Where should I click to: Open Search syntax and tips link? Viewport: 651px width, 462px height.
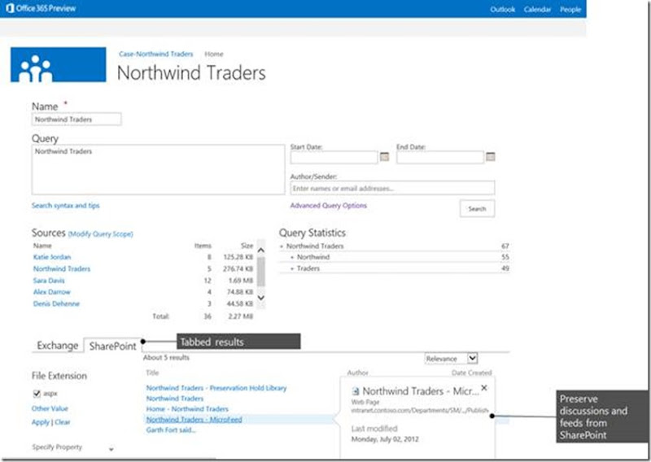(x=66, y=206)
